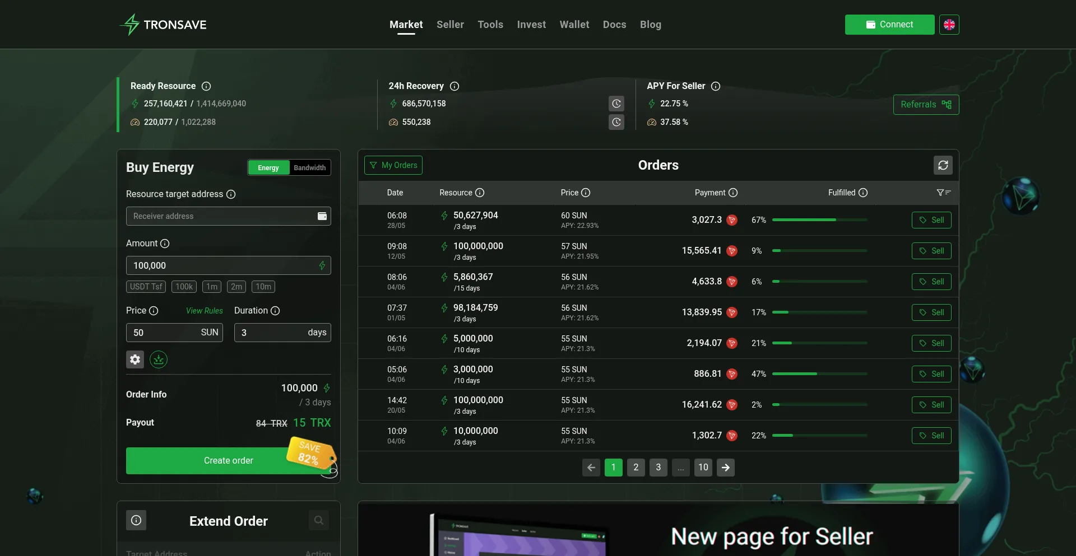Click the Price column info icon
The image size is (1076, 556).
coord(586,193)
